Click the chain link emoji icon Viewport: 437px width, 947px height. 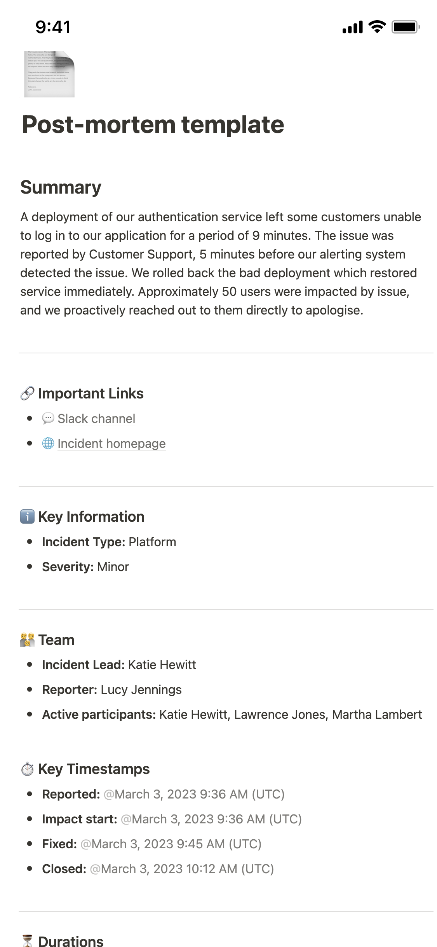pos(27,393)
